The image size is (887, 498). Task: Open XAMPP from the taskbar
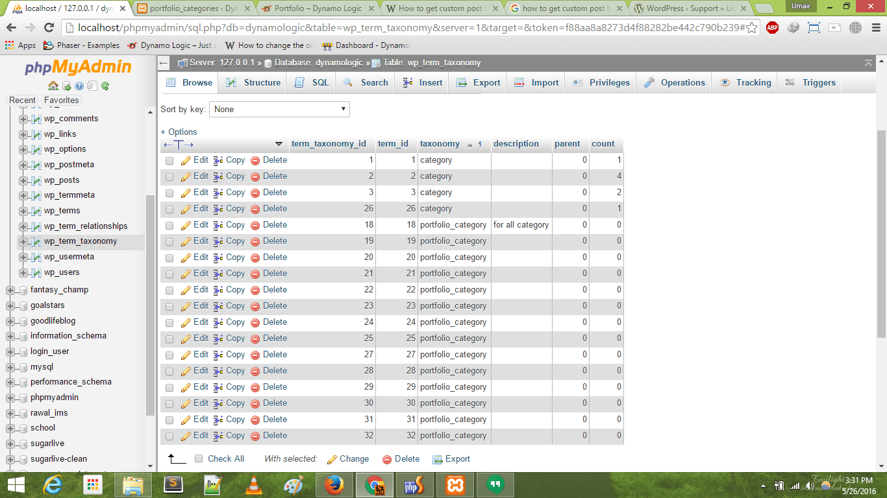tap(455, 485)
